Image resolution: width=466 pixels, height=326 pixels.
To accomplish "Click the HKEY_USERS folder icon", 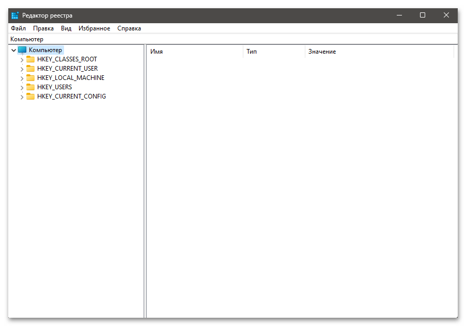I will click(30, 87).
